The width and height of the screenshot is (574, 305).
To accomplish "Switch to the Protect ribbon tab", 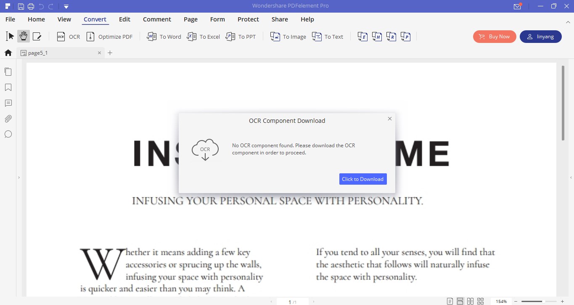I will pyautogui.click(x=248, y=19).
